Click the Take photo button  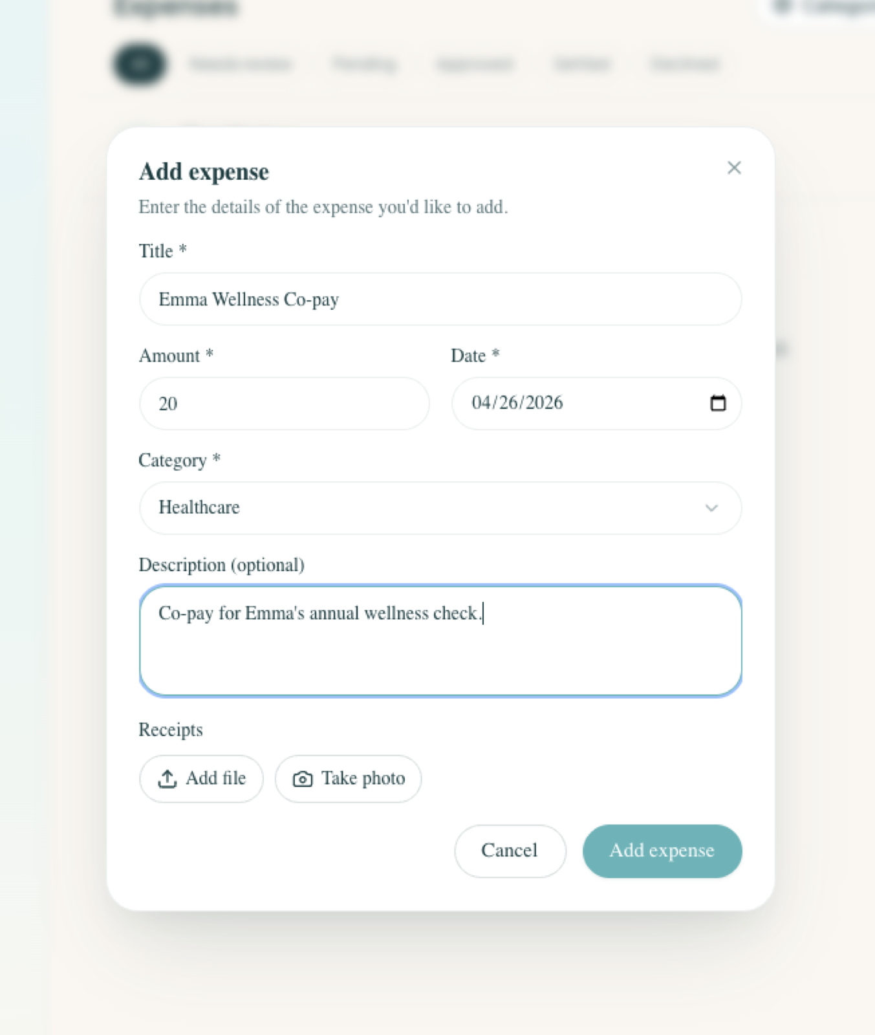(348, 779)
